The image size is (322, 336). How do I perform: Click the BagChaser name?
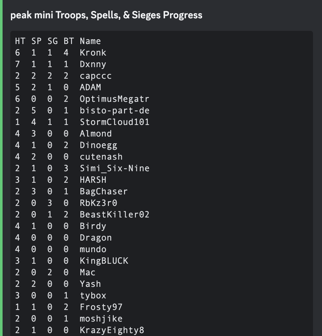tap(103, 191)
